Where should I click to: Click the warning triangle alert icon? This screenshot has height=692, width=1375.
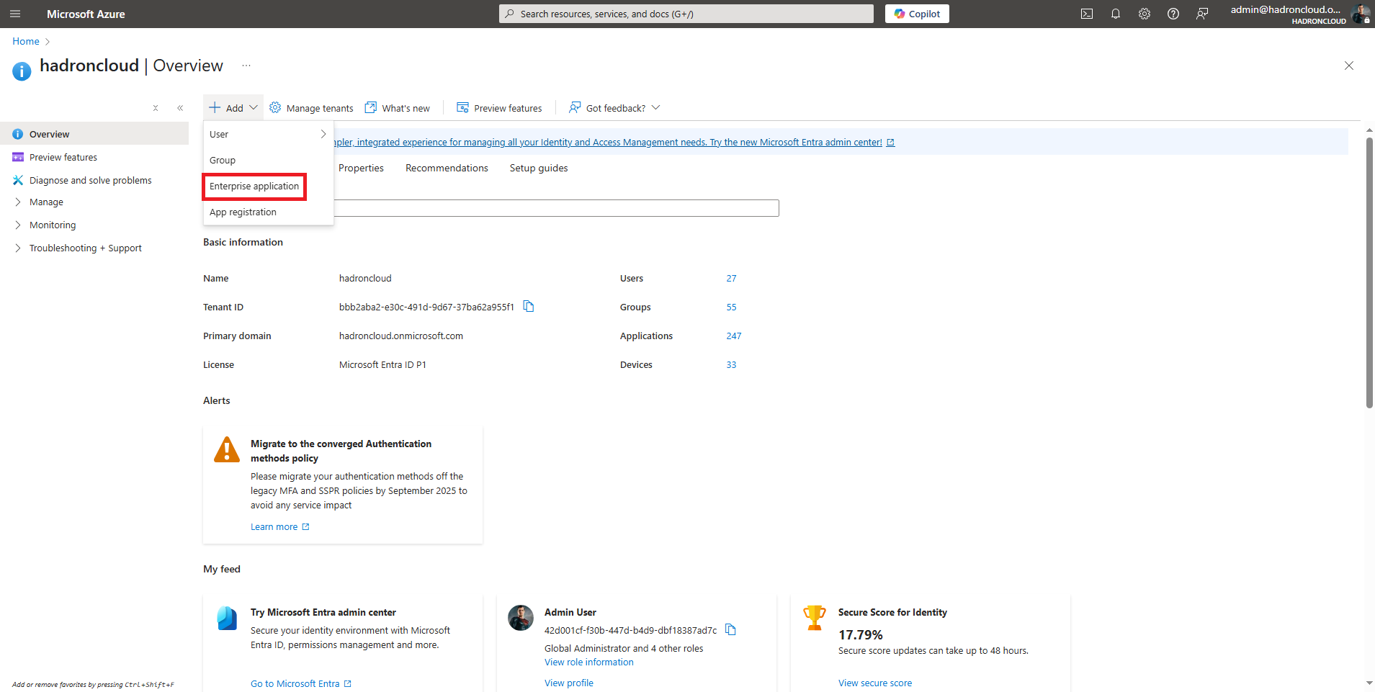227,449
